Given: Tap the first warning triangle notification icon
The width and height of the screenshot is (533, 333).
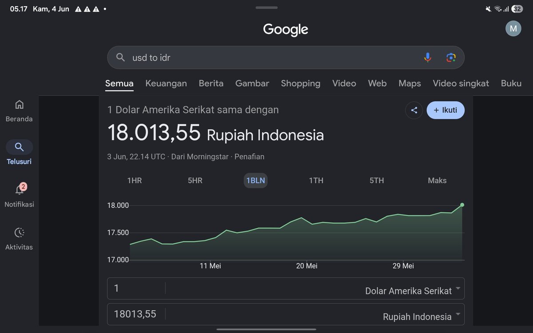Looking at the screenshot, I should pos(78,9).
